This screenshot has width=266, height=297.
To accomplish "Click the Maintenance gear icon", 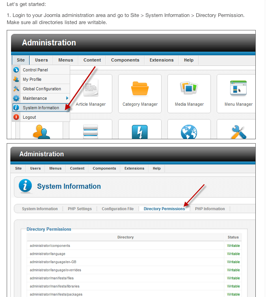I will [16, 98].
